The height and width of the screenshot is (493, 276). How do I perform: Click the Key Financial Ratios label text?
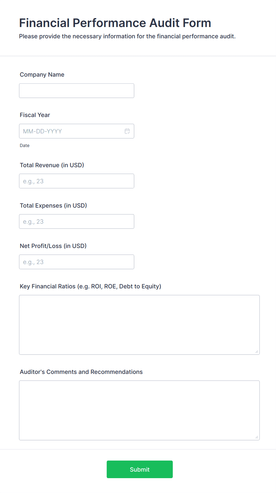90,286
